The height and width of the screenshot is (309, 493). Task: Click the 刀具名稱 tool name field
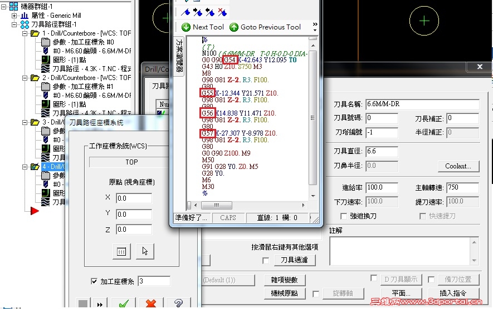point(423,104)
